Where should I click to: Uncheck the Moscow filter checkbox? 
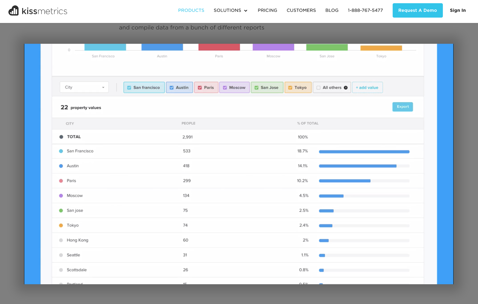point(225,88)
